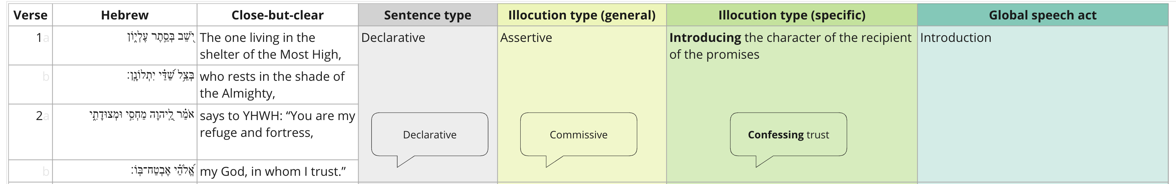This screenshot has height=184, width=1176.
Task: Select the Commissive speech bubble
Action: pyautogui.click(x=578, y=135)
